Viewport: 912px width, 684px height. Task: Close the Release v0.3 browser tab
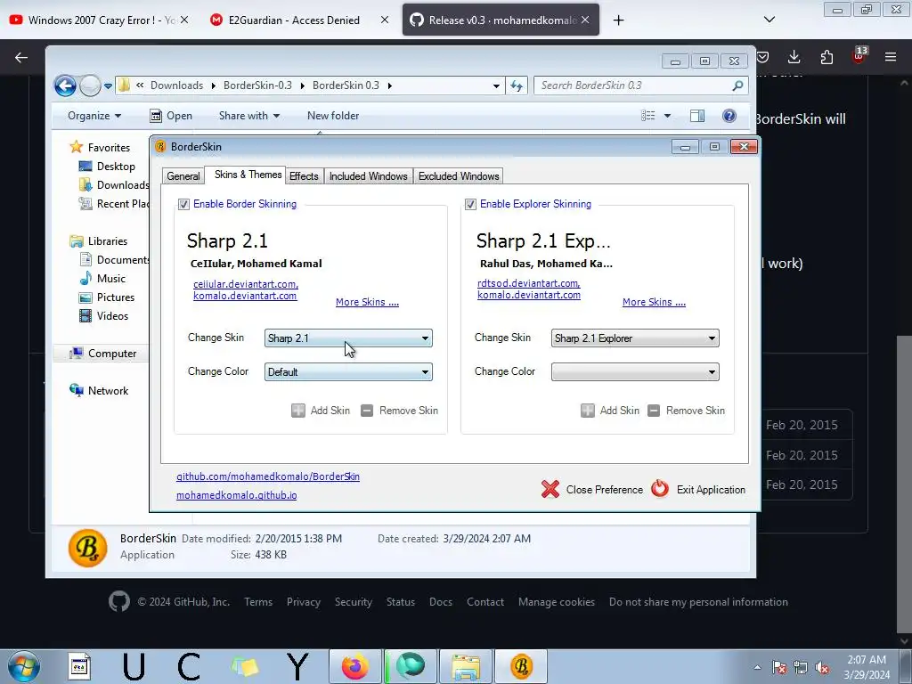pos(585,20)
